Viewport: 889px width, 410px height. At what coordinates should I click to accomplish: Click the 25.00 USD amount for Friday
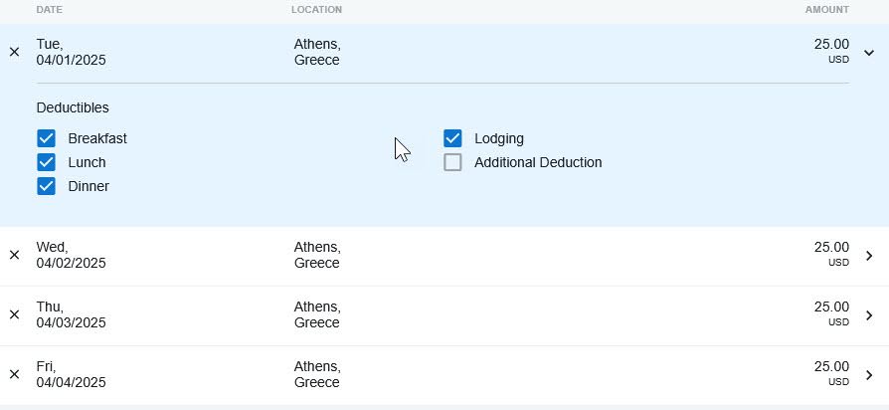[x=830, y=372]
